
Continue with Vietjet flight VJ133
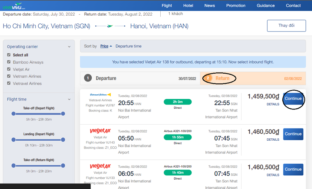[293, 170]
